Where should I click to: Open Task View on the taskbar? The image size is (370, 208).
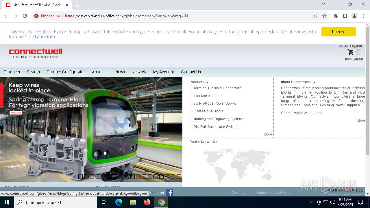[x=104, y=202]
